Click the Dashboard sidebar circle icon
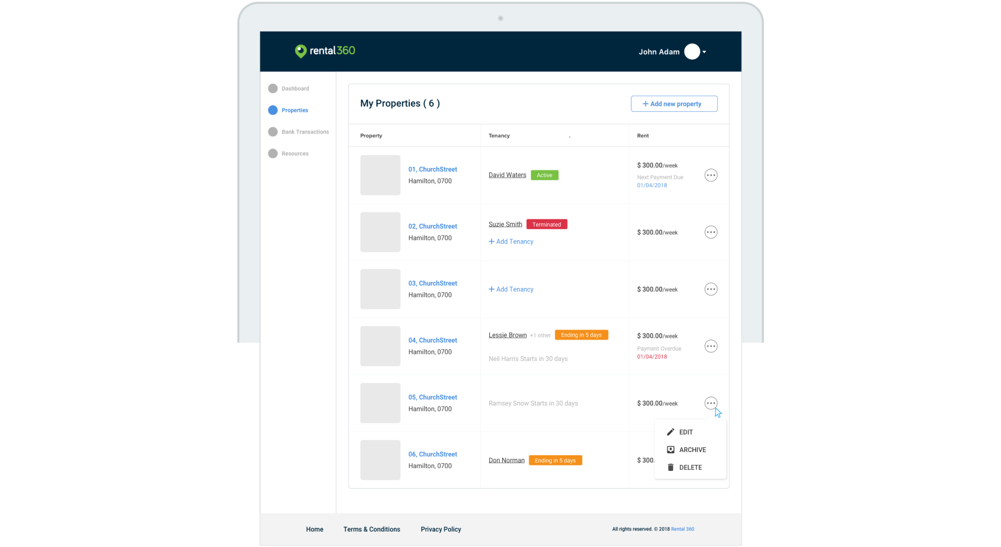 273,88
